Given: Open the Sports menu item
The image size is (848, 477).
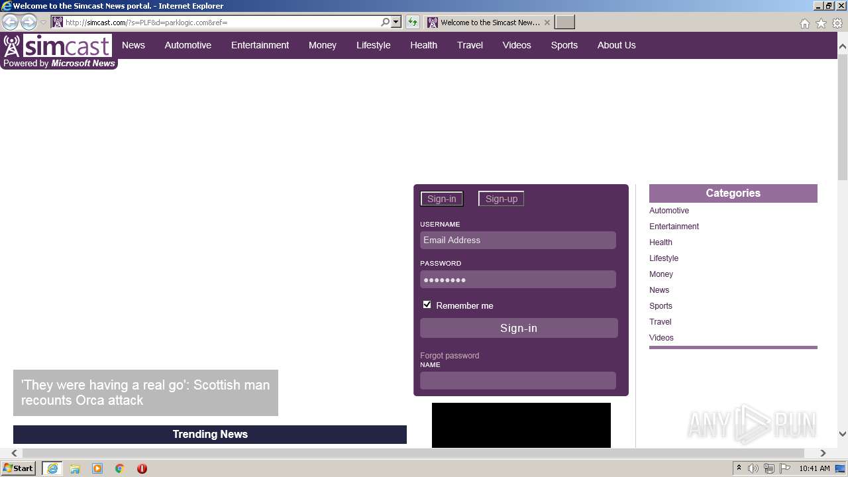Looking at the screenshot, I should [x=564, y=45].
